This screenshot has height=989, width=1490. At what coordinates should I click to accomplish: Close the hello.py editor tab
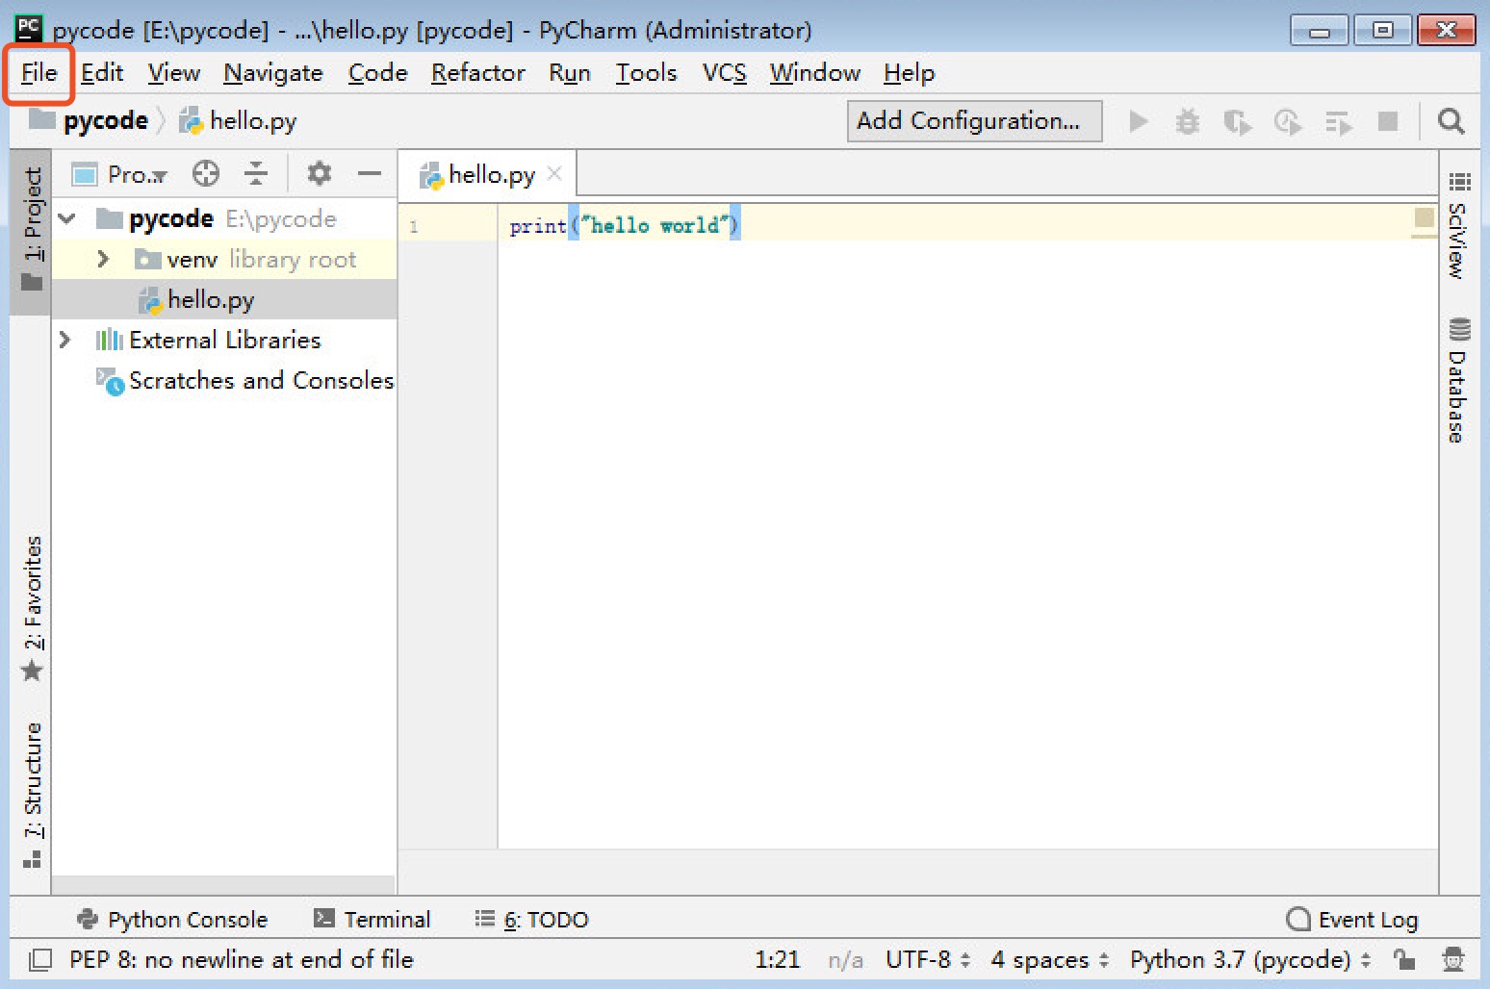point(554,174)
